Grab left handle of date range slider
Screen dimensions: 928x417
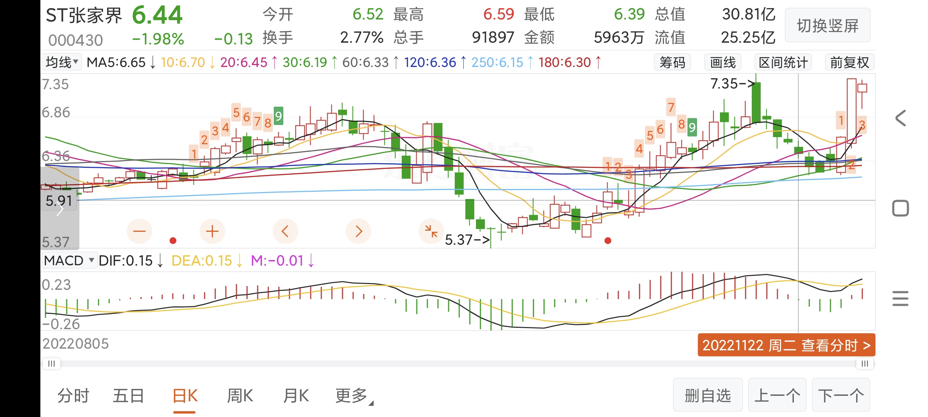click(x=52, y=364)
